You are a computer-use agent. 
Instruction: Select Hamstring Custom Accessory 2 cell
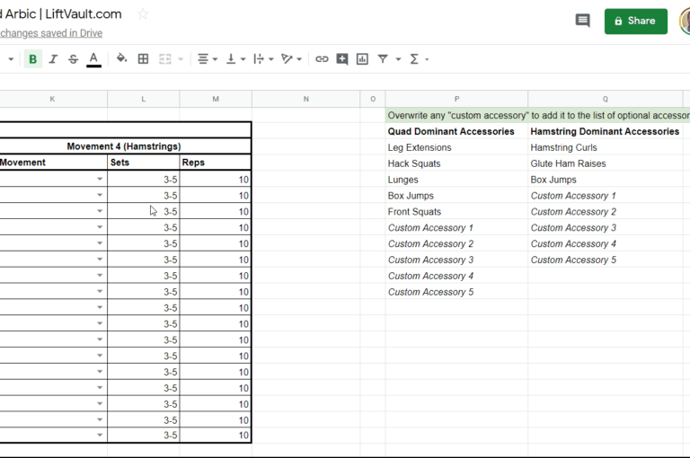click(x=605, y=212)
